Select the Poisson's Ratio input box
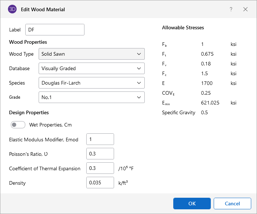 pos(100,154)
